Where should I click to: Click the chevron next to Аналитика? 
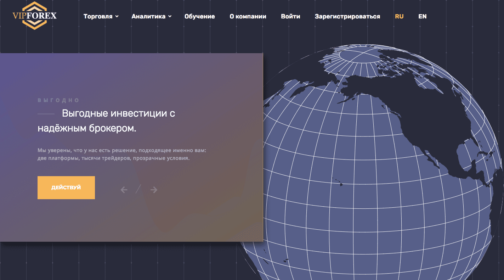(169, 16)
